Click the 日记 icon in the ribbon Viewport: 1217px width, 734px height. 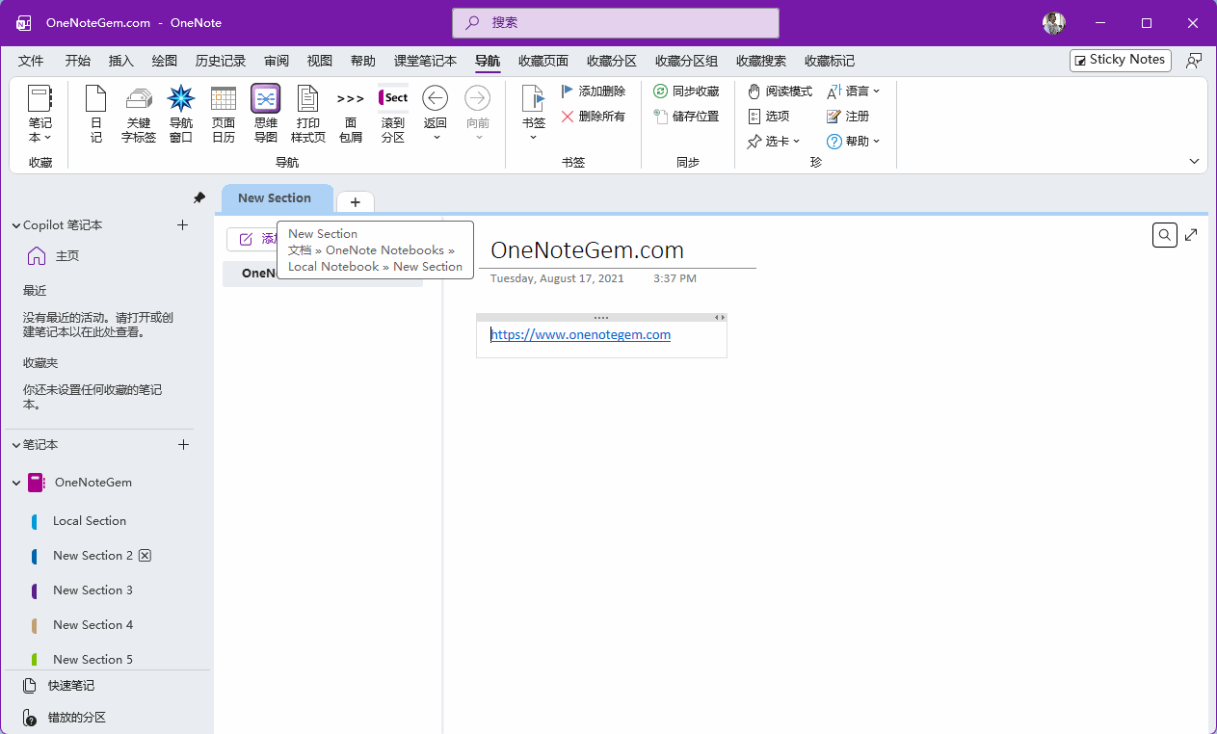click(x=96, y=114)
